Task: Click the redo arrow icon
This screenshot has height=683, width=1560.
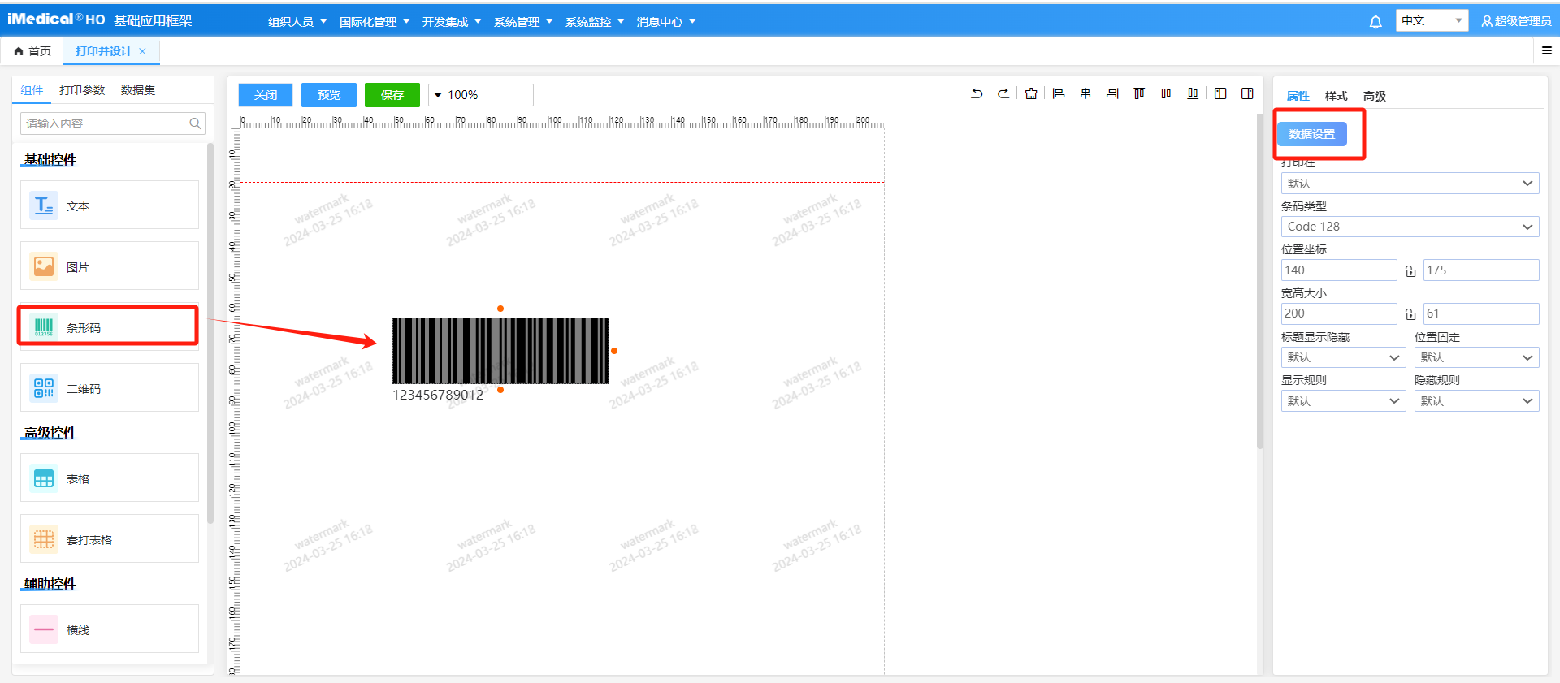Action: [1003, 94]
